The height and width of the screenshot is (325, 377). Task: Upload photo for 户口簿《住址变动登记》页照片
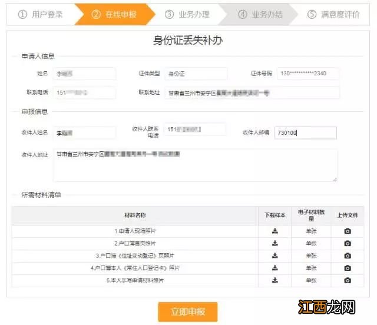348,256
